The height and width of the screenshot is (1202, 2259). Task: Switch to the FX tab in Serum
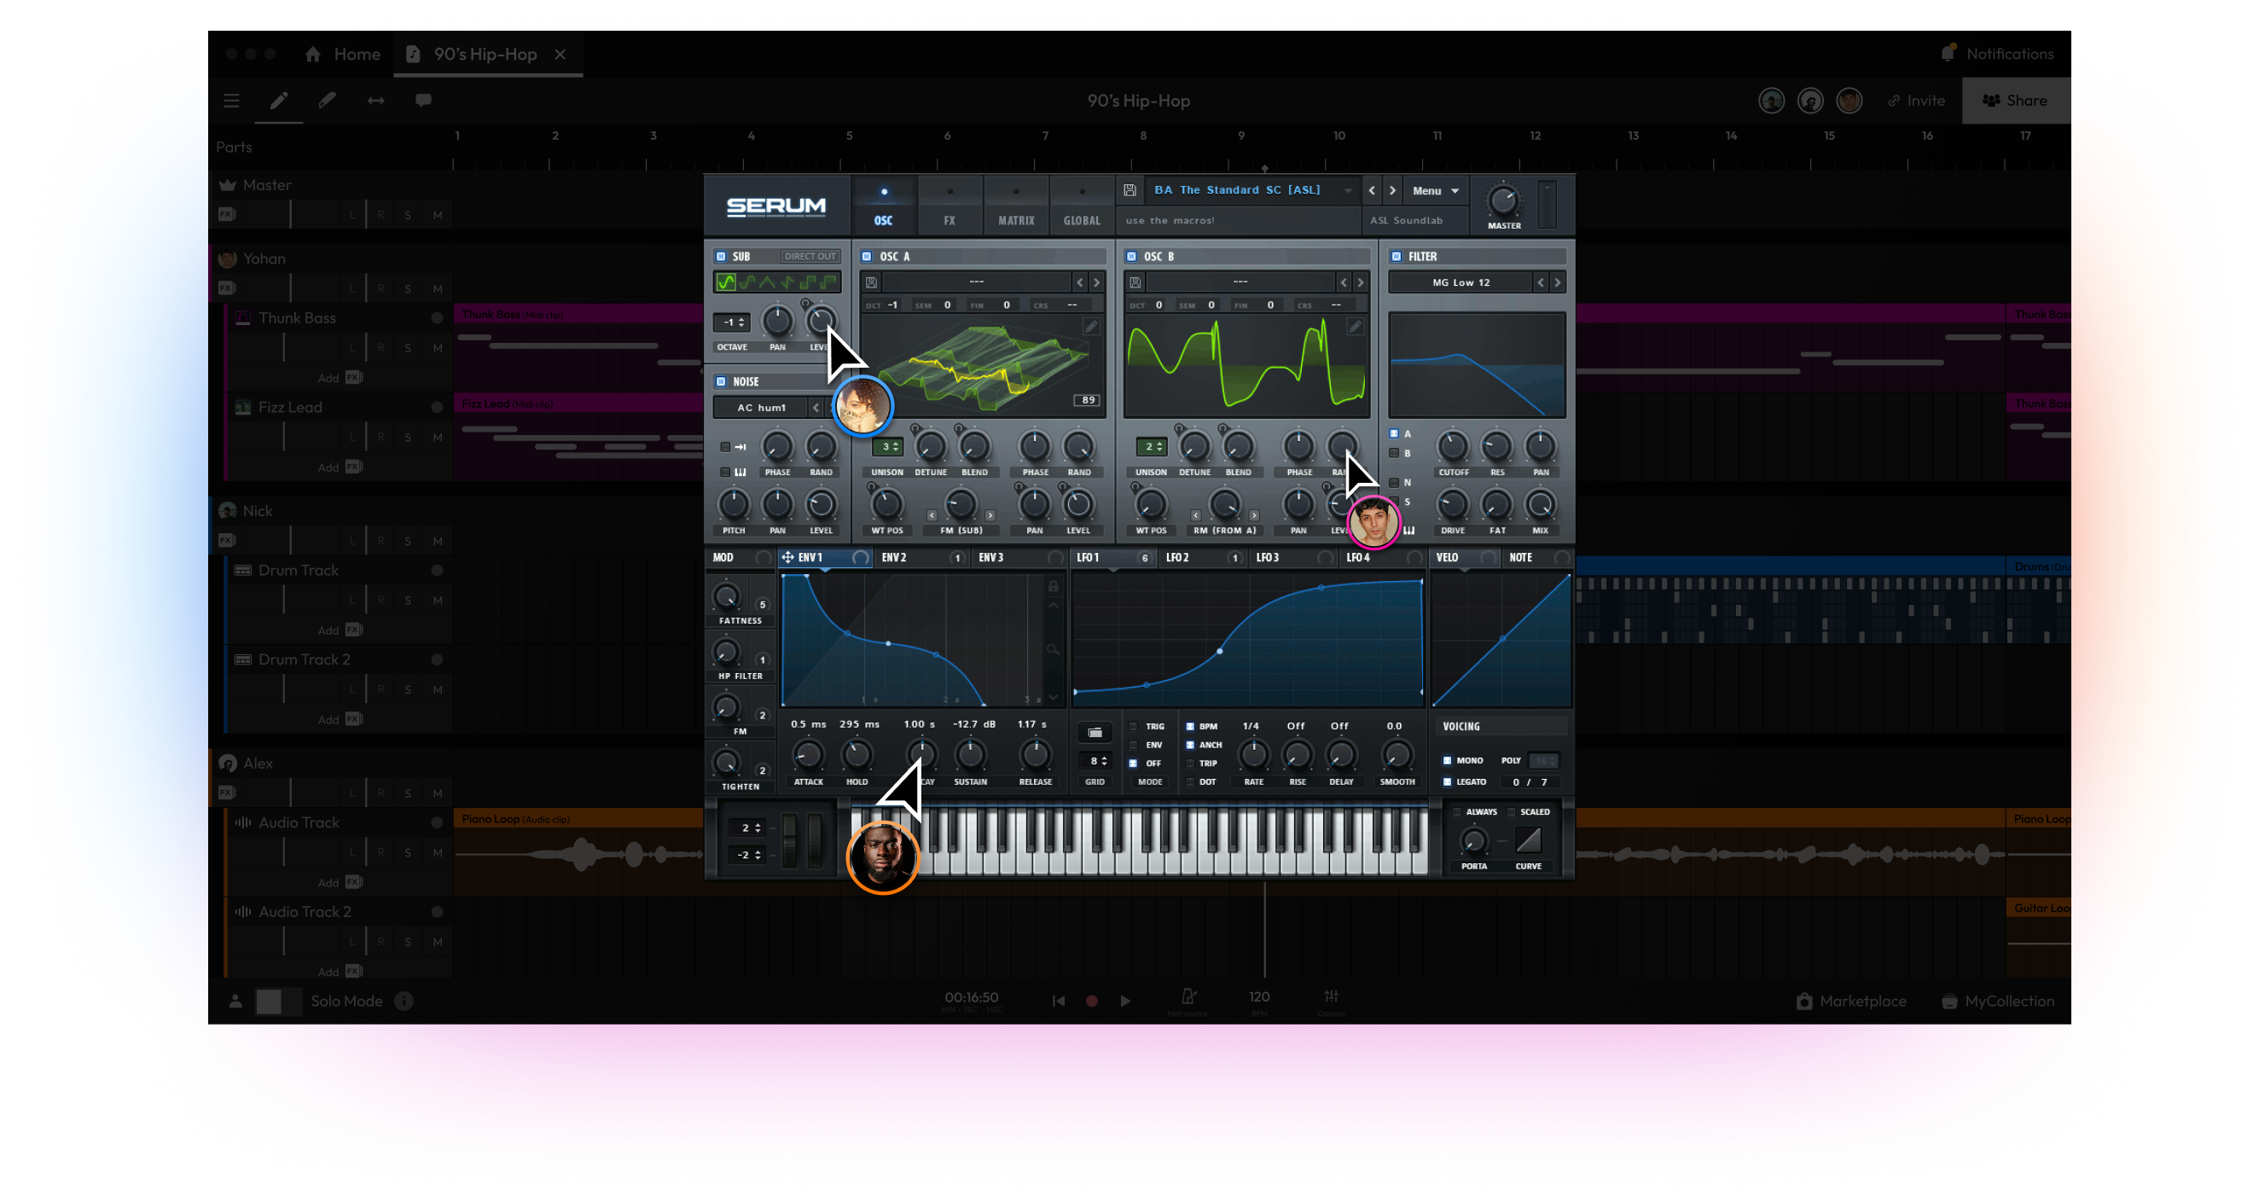click(x=949, y=206)
